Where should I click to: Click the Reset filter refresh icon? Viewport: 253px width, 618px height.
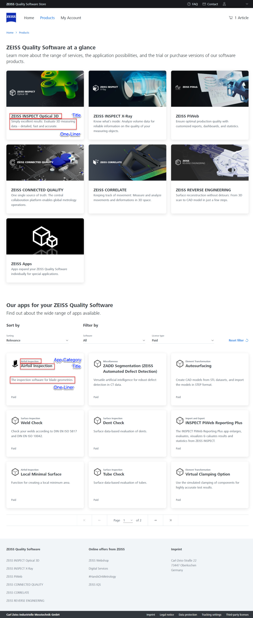[247, 340]
